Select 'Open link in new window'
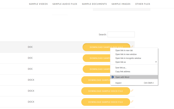The image size is (174, 109). pyautogui.click(x=126, y=54)
